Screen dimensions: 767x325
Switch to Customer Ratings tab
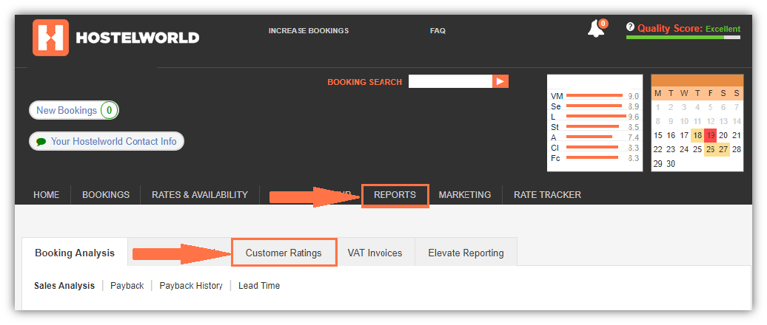click(284, 253)
